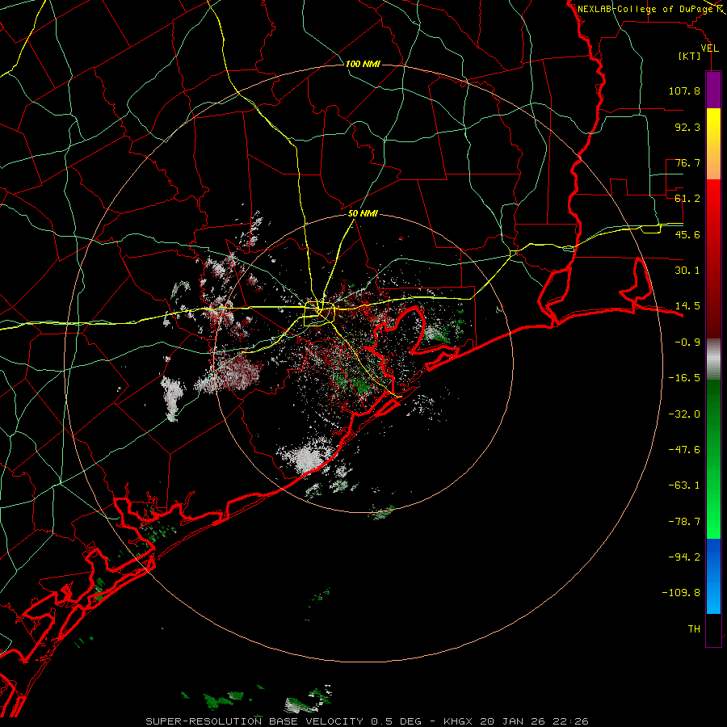Select the -94.2 scale value
This screenshot has height=727, width=727.
(684, 557)
